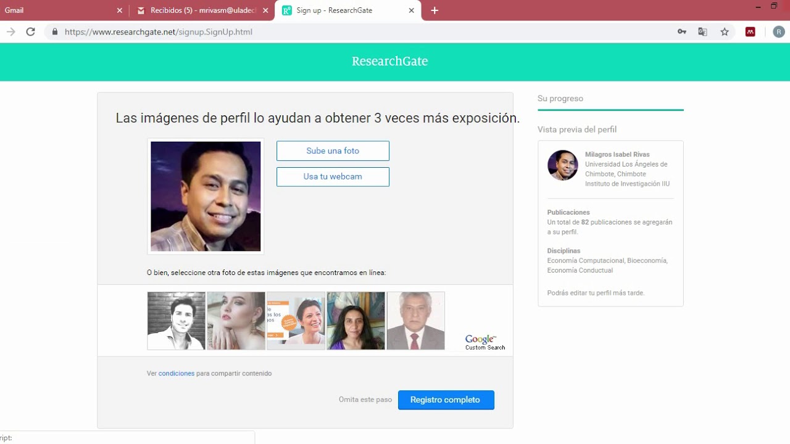Close the Sign up - ResearchGate tab
The height and width of the screenshot is (444, 790).
[412, 10]
